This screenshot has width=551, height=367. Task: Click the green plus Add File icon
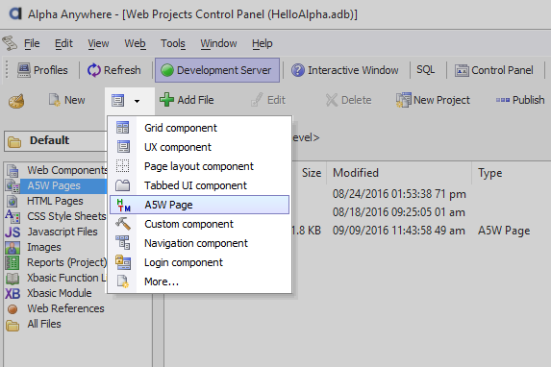click(166, 100)
